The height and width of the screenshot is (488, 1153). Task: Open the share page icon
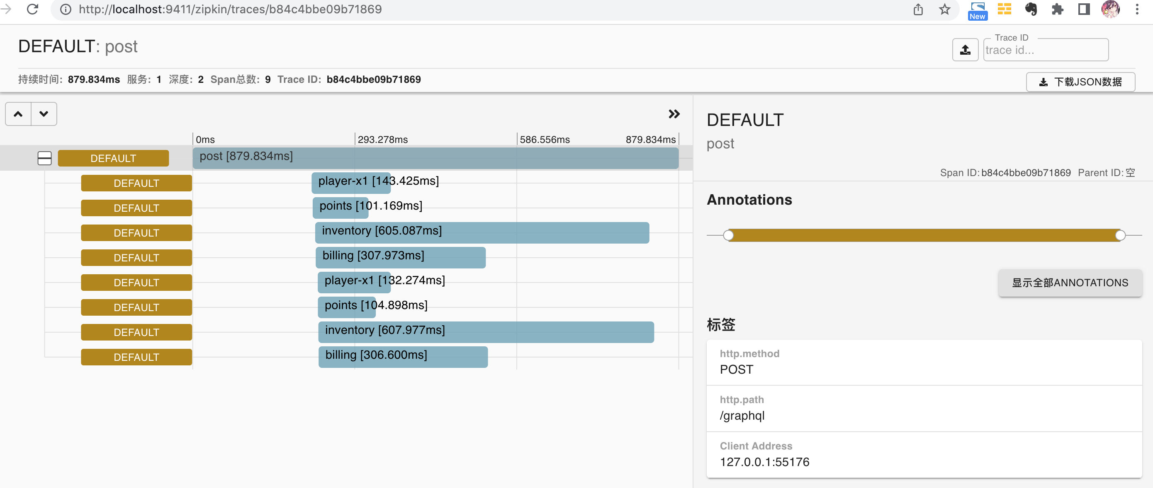pos(918,10)
